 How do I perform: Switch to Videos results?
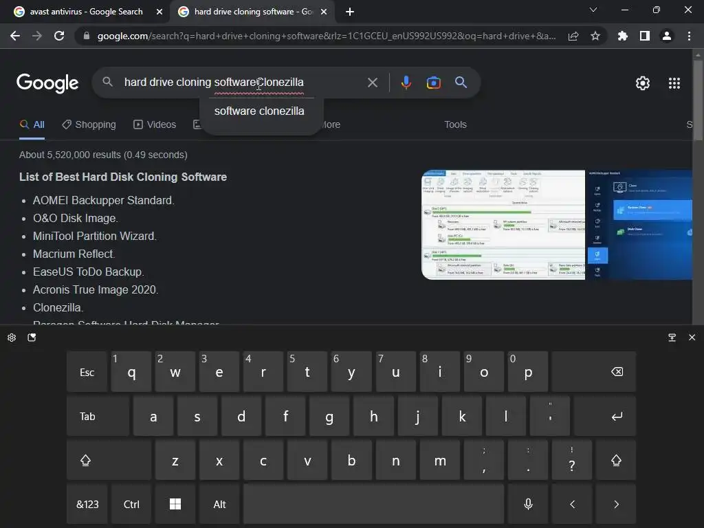pyautogui.click(x=155, y=125)
